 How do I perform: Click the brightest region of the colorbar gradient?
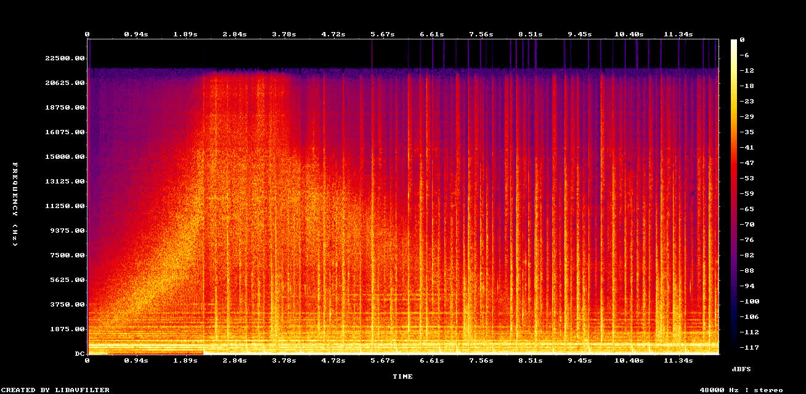[733, 44]
